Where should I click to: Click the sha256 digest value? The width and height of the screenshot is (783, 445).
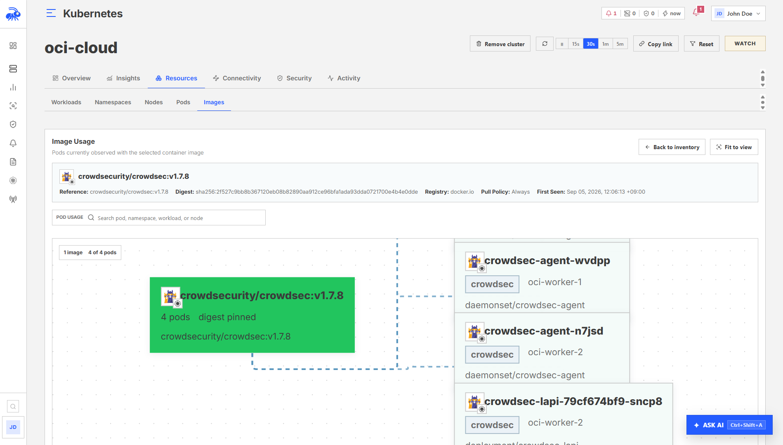coord(307,192)
